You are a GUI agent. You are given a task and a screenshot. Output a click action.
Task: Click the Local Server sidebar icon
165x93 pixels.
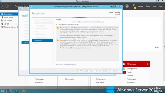click(x=2, y=17)
